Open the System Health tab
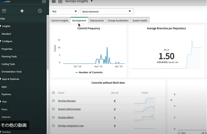 click(x=140, y=20)
